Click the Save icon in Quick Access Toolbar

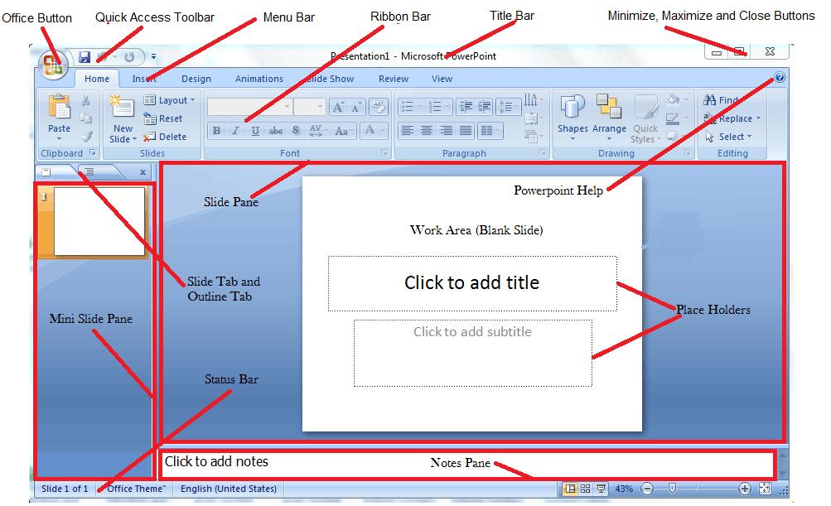(85, 56)
